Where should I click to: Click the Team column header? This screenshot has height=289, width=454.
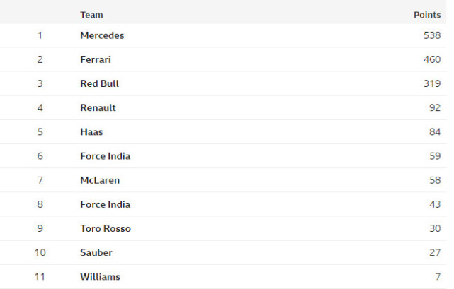click(91, 14)
